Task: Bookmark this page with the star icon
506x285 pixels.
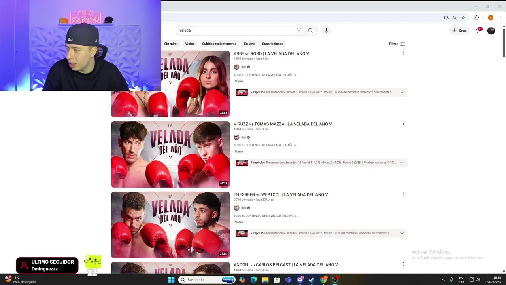Action: tap(463, 17)
